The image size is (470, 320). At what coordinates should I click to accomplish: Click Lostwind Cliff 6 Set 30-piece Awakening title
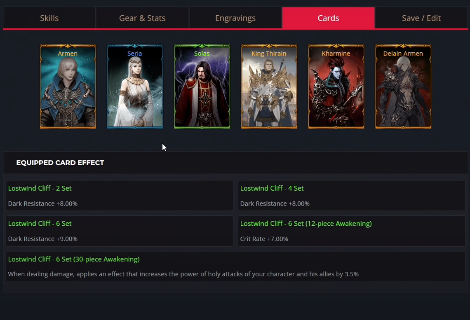[74, 259]
